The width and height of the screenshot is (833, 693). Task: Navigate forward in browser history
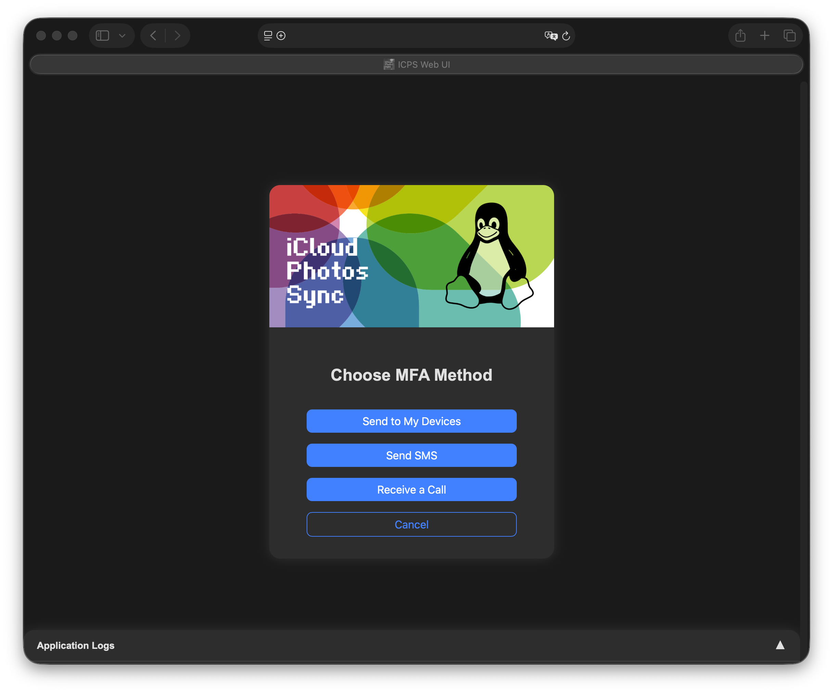coord(177,35)
